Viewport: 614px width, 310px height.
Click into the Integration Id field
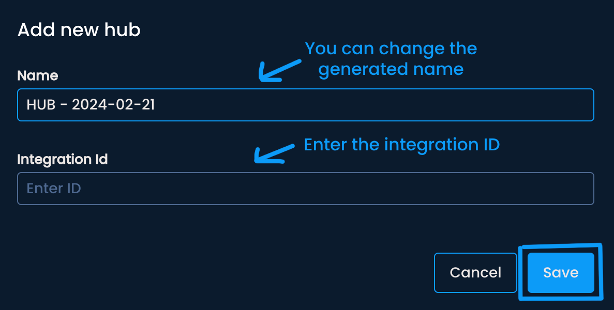click(305, 189)
